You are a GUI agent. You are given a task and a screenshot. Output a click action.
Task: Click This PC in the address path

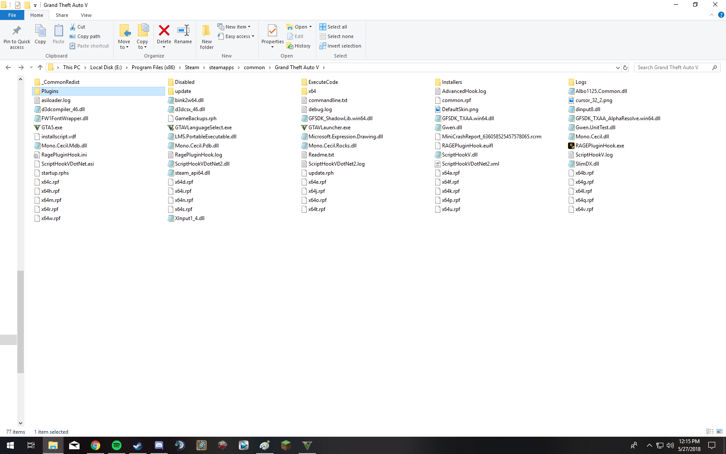coord(72,67)
